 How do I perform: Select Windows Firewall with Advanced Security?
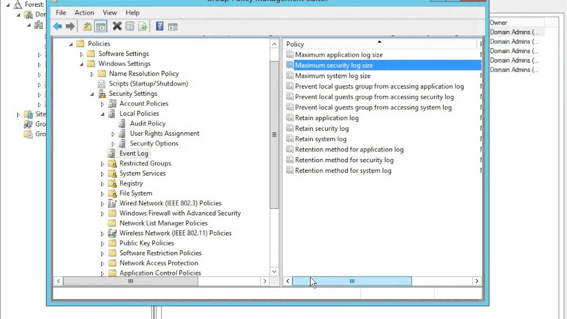point(180,213)
